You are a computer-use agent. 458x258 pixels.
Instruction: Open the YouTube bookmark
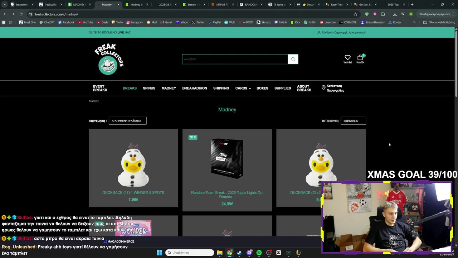coord(86,22)
